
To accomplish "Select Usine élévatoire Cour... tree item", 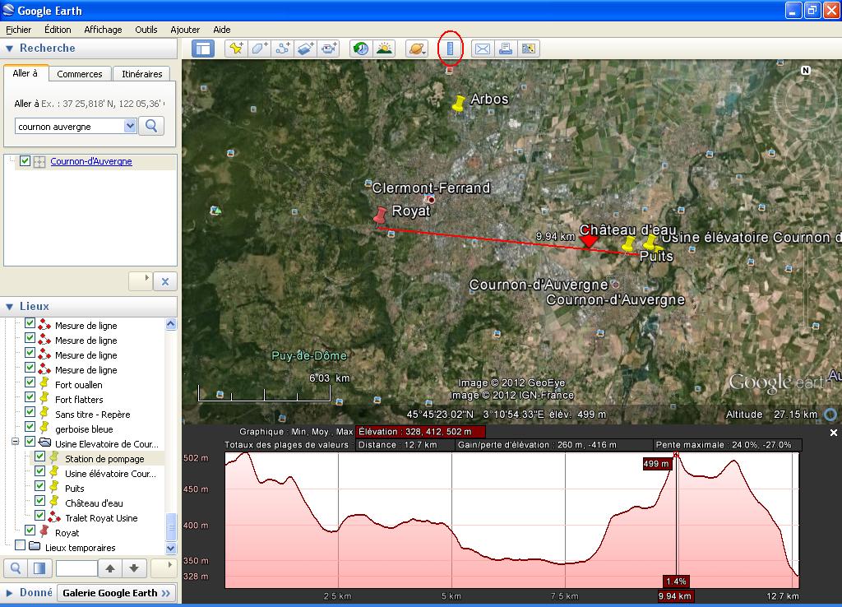I will pyautogui.click(x=111, y=474).
